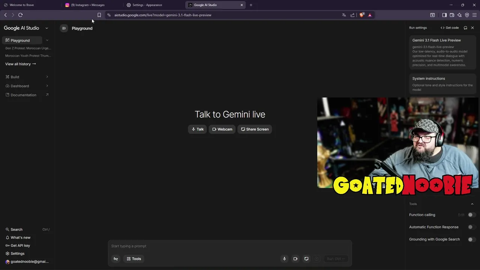Close the Google AI Studio tab

241,5
